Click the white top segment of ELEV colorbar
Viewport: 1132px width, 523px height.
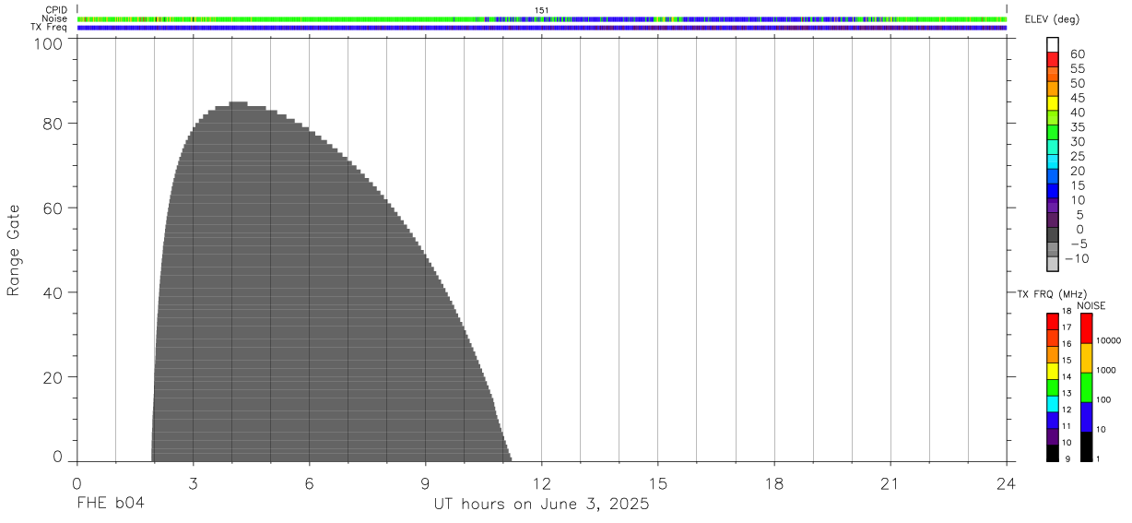point(1053,45)
